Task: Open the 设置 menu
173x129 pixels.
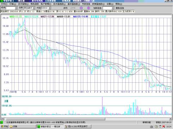Action: pos(110,4)
